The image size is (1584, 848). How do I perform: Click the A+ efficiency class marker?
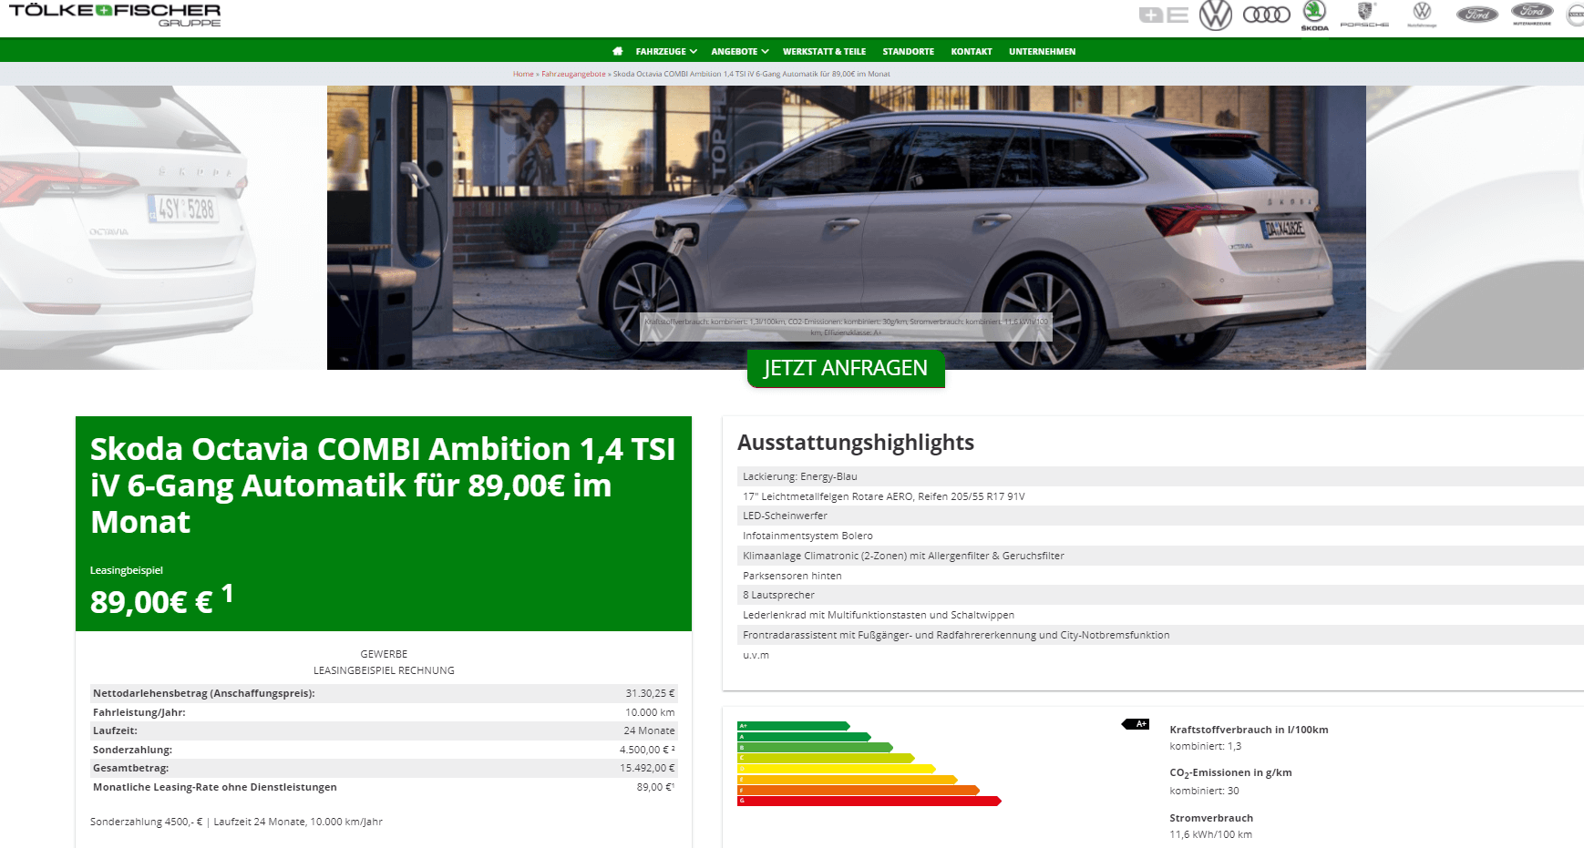pyautogui.click(x=1136, y=724)
